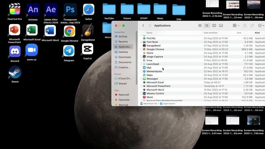Open Desktop in Finder sidebar

point(123,52)
